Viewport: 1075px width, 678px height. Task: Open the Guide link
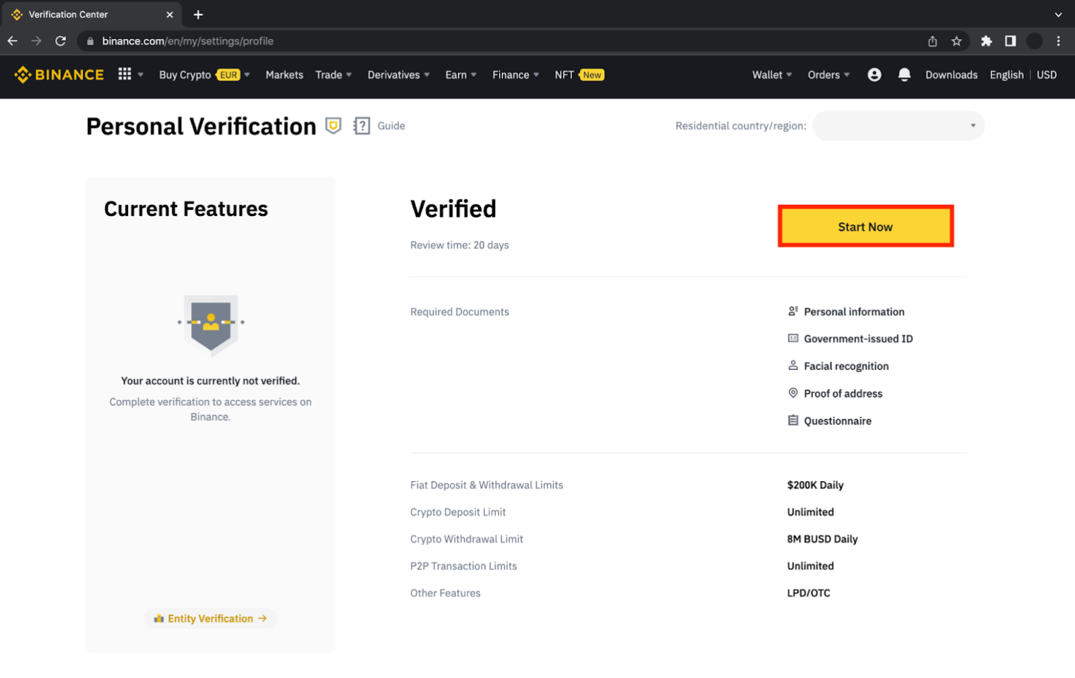tap(391, 126)
